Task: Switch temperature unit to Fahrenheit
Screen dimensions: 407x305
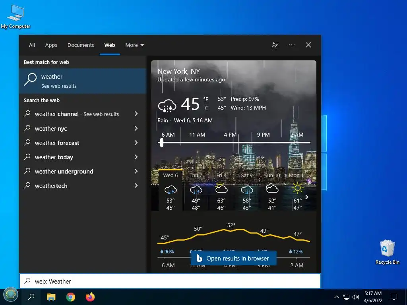Action: [x=206, y=99]
